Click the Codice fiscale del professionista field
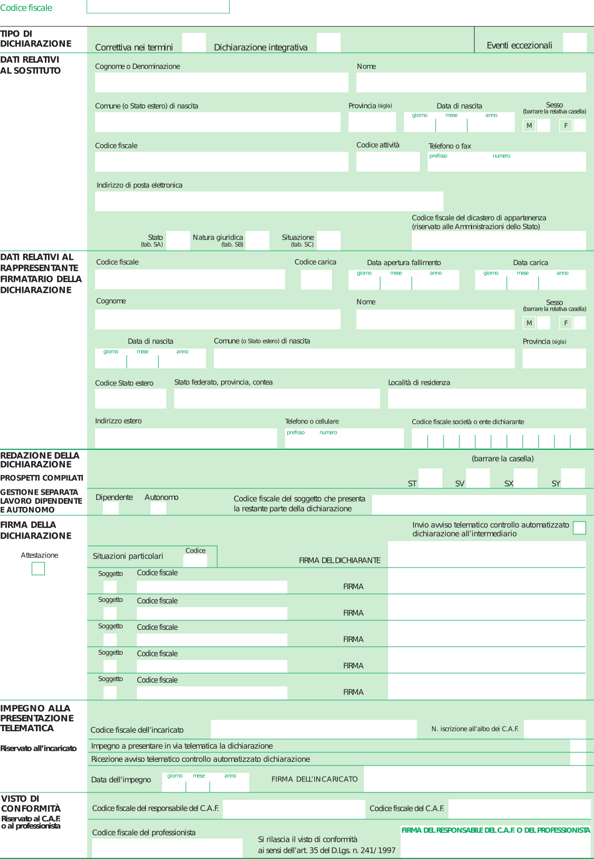 (x=167, y=848)
